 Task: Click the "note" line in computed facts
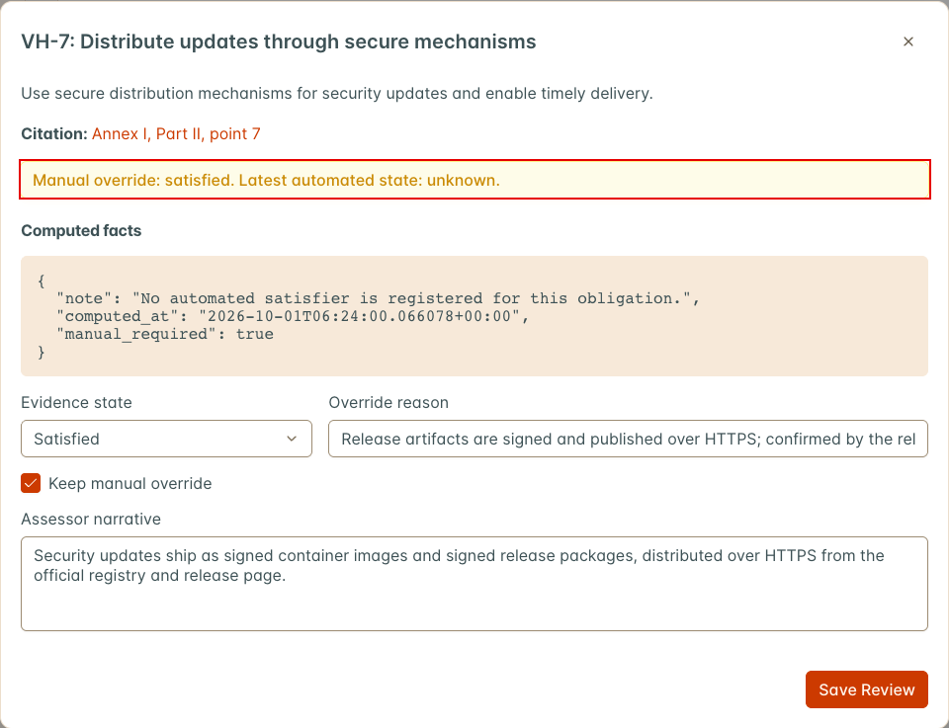point(379,298)
